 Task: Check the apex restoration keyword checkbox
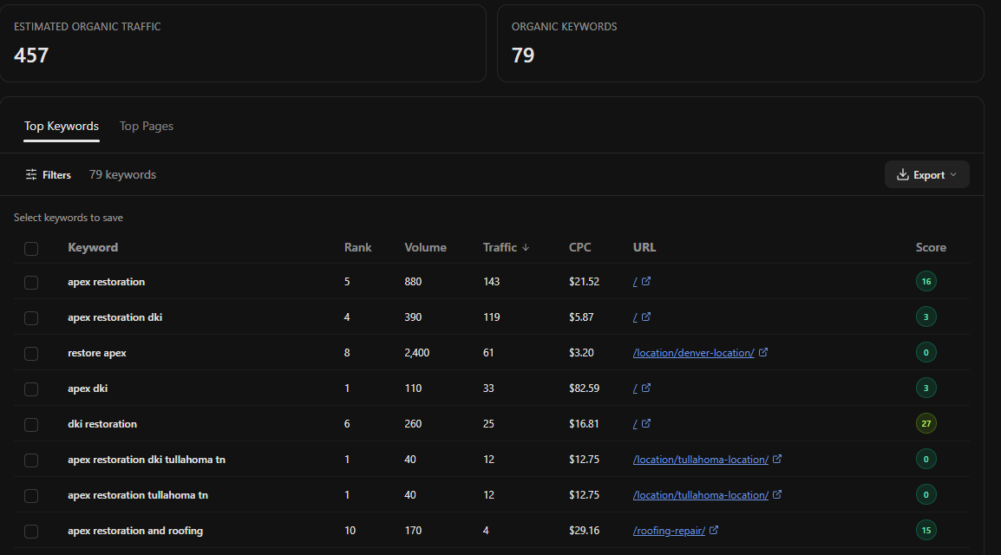31,283
